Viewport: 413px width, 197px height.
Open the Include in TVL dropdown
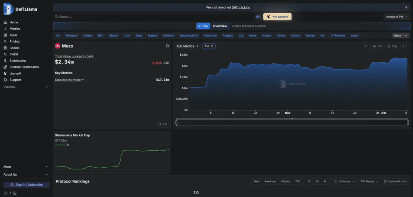[396, 16]
